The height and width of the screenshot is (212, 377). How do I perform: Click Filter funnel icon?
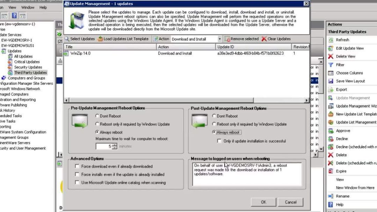coord(331,65)
